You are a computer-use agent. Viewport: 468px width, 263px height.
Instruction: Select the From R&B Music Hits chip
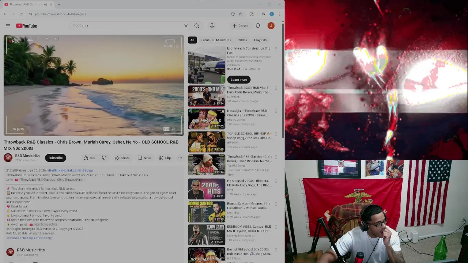[216, 40]
